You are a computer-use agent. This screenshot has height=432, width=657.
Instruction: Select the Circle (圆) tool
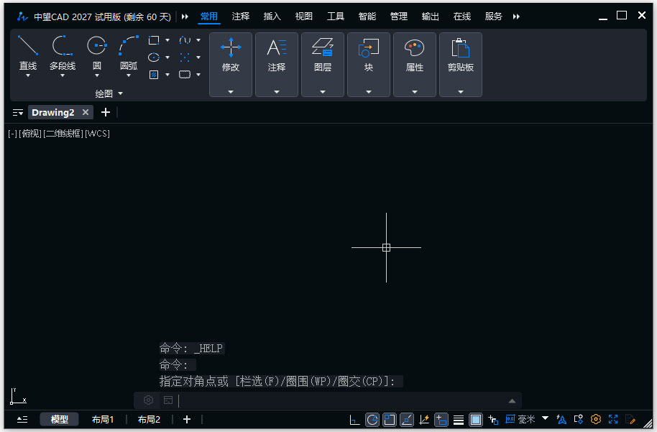click(x=96, y=52)
